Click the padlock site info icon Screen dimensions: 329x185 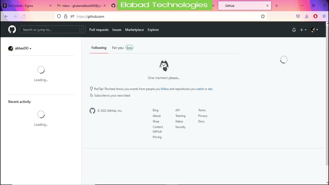[66, 16]
